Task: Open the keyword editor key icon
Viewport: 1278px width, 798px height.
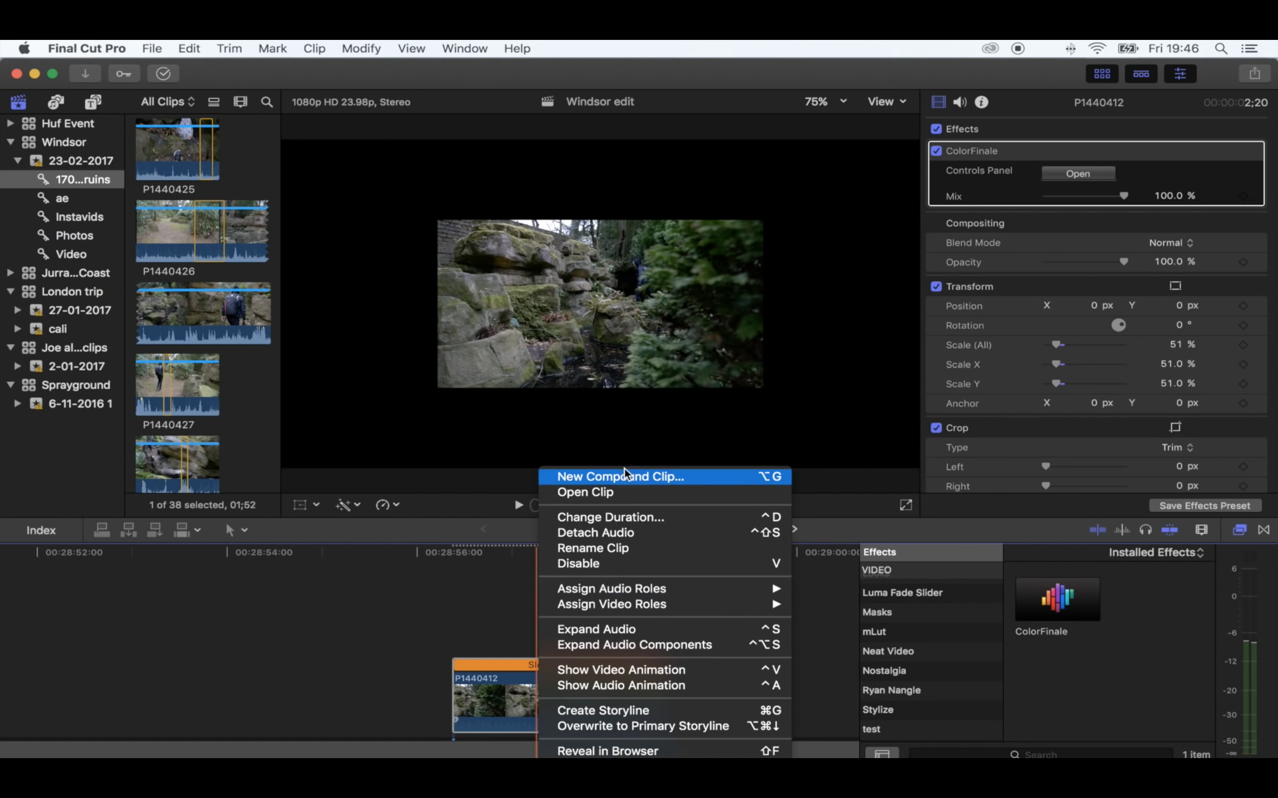Action: [124, 74]
